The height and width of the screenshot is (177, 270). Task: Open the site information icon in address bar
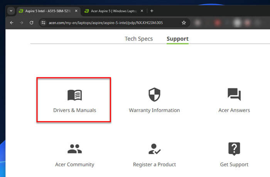[43, 22]
